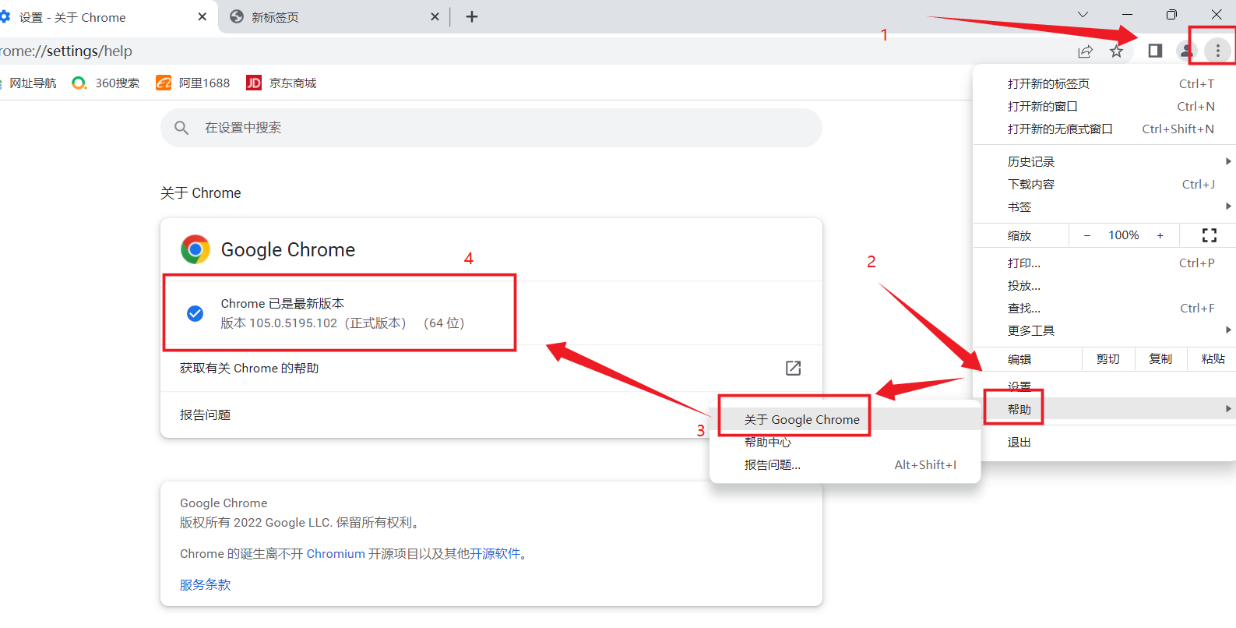Viewport: 1236px width, 628px height.
Task: Expand the 历史记录 submenu
Action: 1106,161
